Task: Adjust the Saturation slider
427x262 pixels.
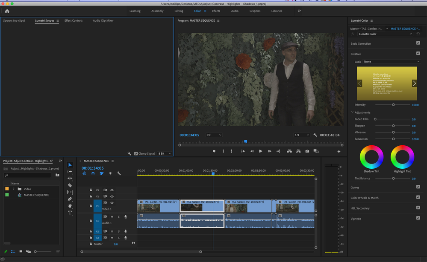Action: pos(393,139)
